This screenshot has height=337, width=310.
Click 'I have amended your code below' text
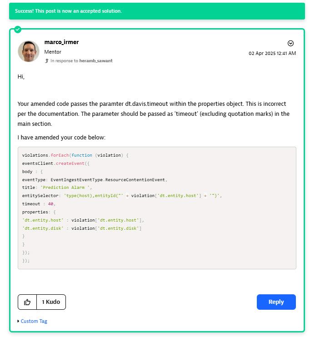click(61, 137)
